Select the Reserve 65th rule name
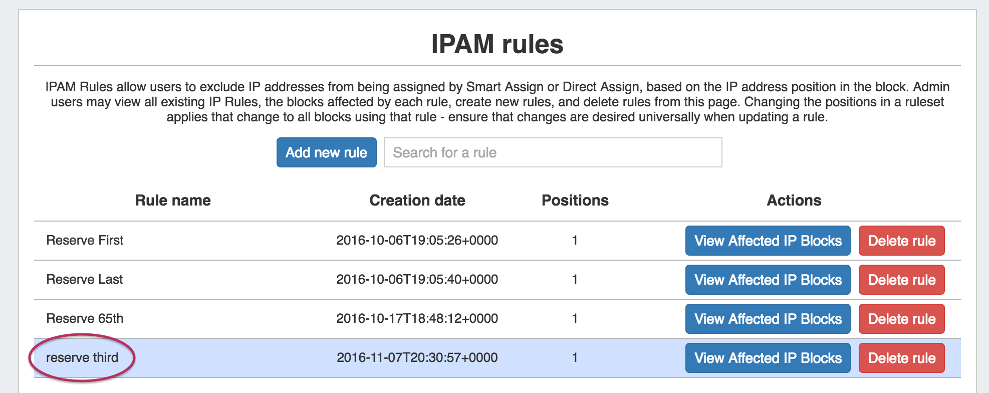989x393 pixels. tap(85, 319)
